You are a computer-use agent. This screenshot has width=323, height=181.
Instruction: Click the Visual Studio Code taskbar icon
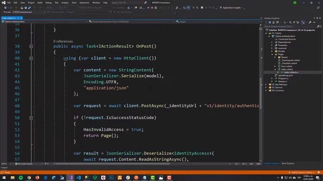pyautogui.click(x=79, y=177)
